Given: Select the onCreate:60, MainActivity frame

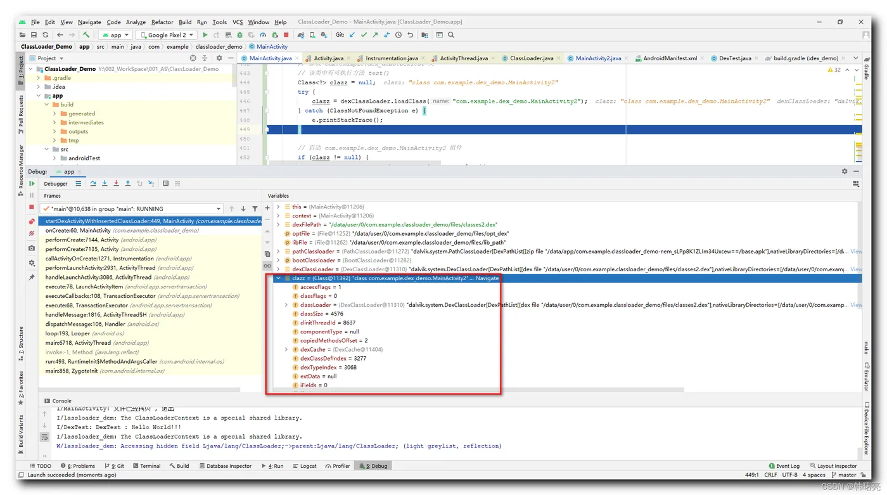Looking at the screenshot, I should [x=150, y=231].
